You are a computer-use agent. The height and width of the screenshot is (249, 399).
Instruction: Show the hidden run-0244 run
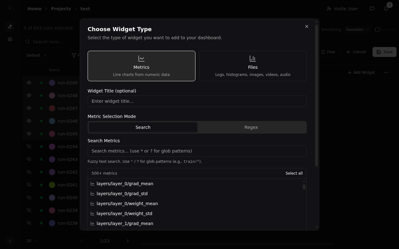click(29, 146)
